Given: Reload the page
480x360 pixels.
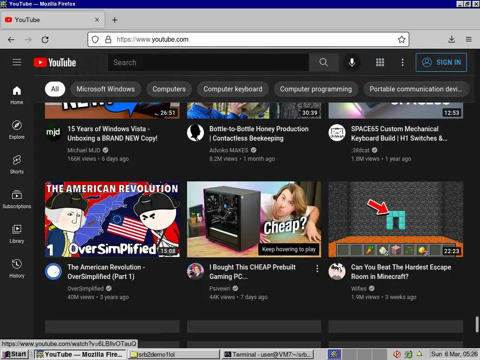Looking at the screenshot, I should point(45,39).
